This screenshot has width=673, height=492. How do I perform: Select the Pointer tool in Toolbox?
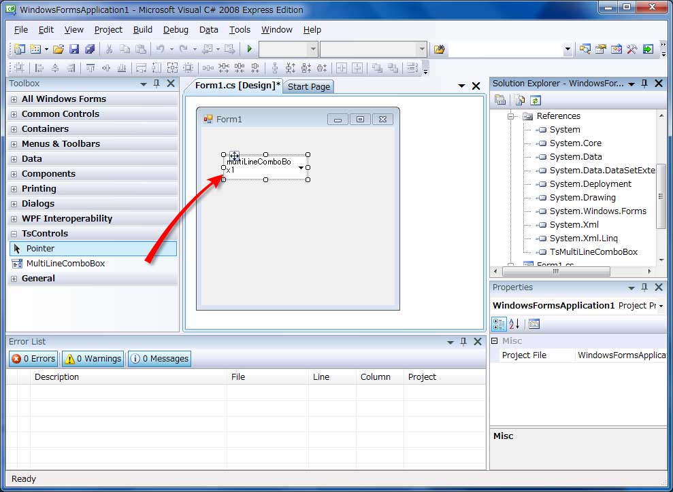[x=93, y=249]
